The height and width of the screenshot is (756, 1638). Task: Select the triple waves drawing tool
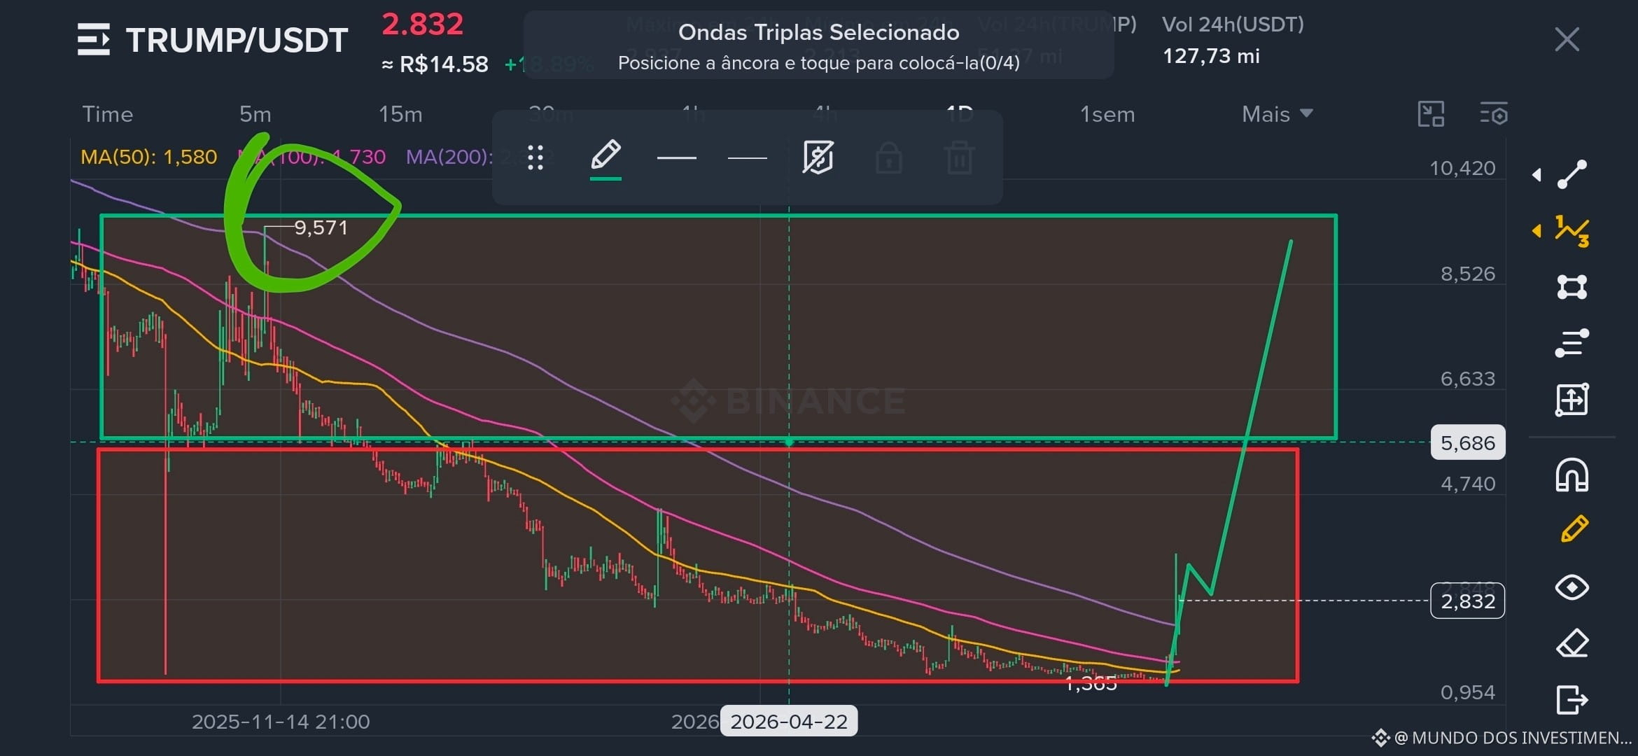(1572, 231)
